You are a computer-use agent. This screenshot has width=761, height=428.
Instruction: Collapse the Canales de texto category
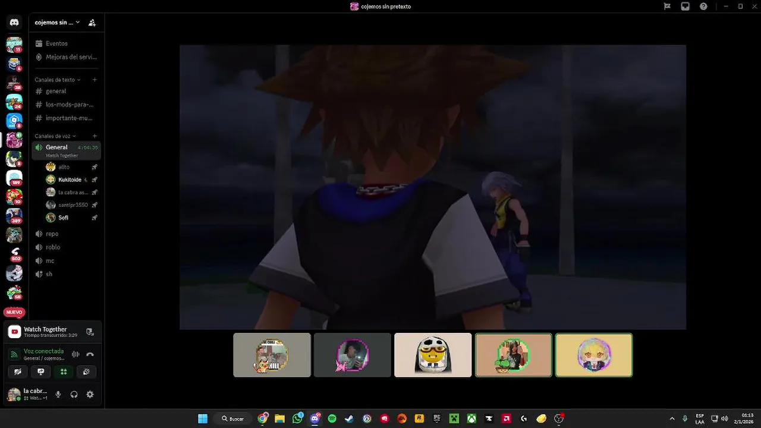tap(57, 80)
